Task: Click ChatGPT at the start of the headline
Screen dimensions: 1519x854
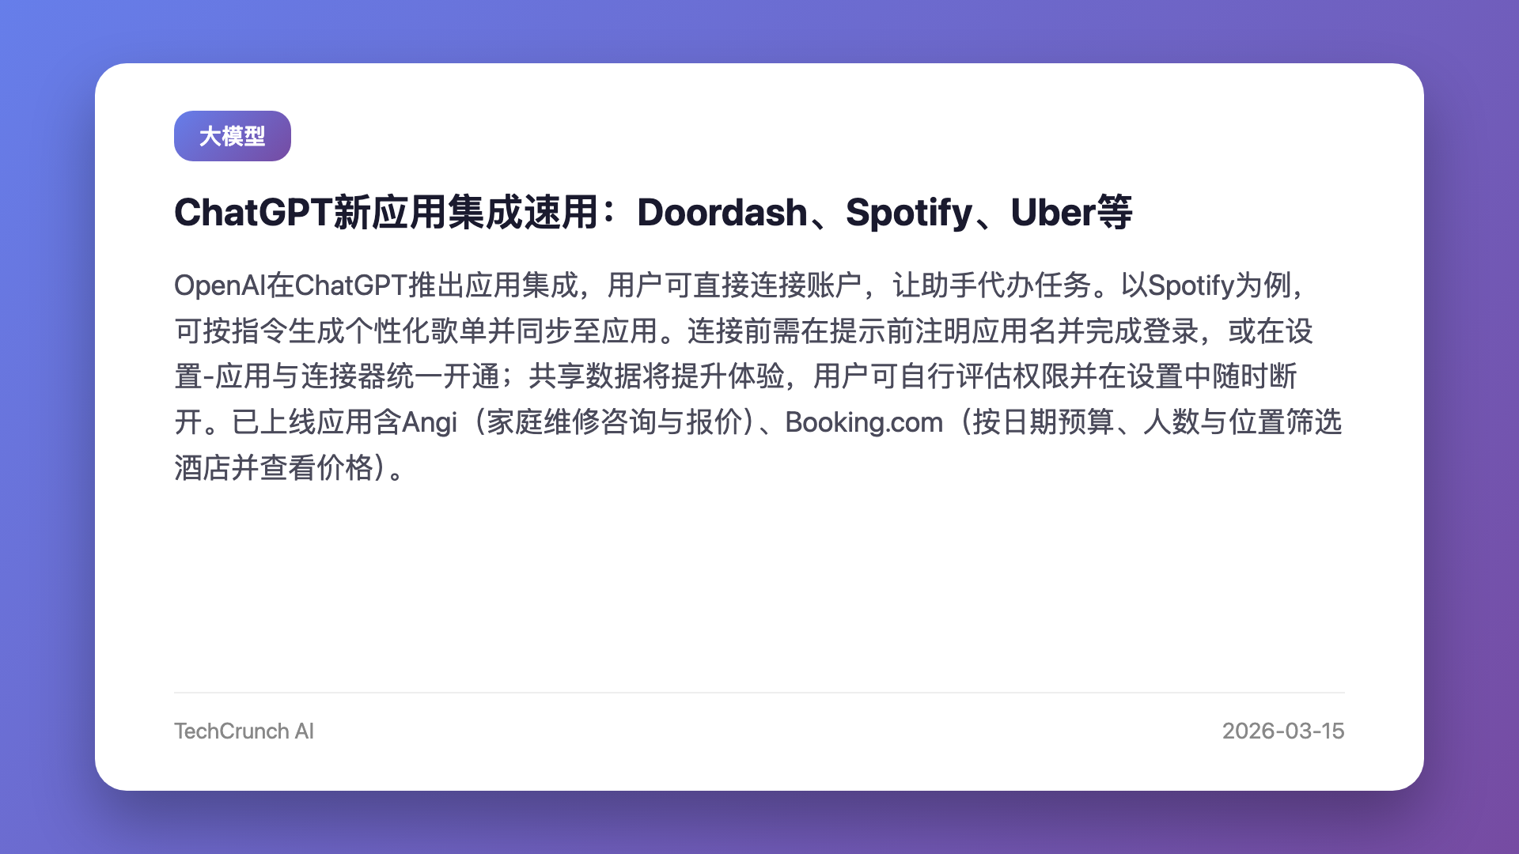Action: 252,212
